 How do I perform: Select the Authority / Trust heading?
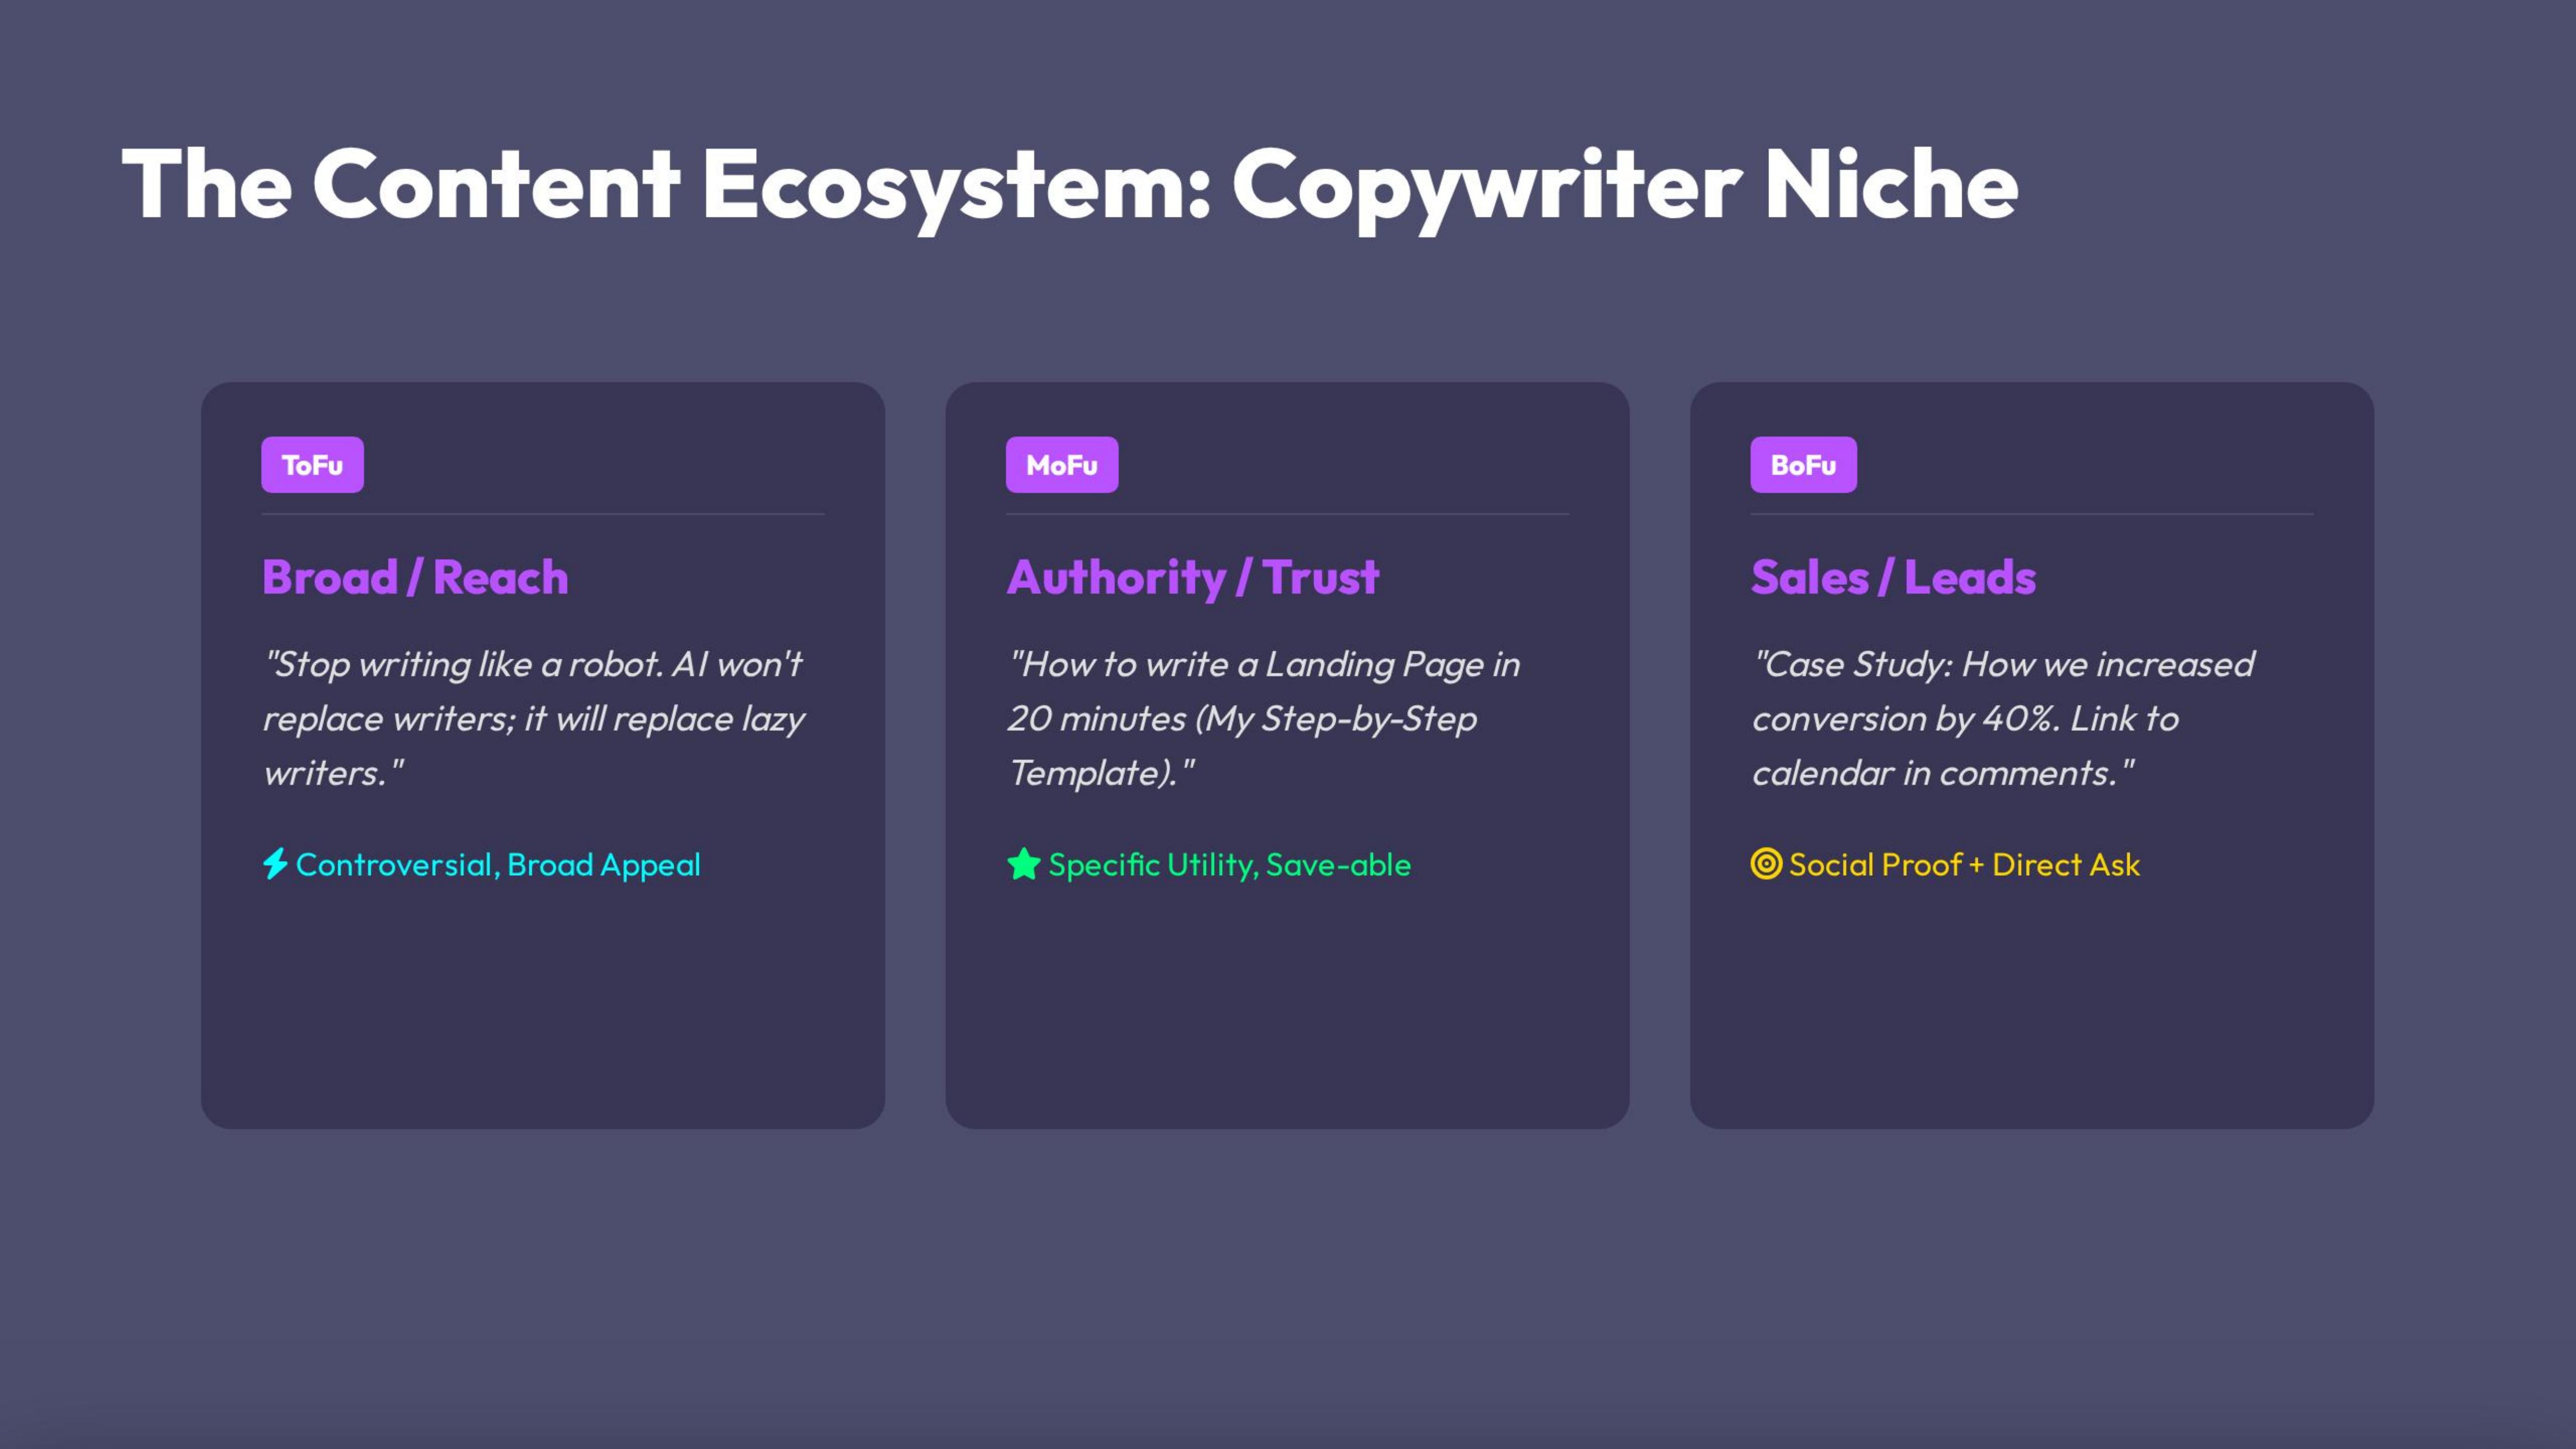click(x=1192, y=576)
